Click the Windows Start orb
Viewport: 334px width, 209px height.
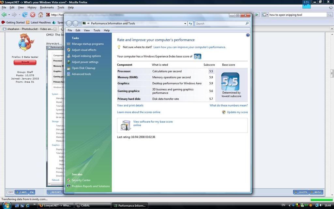tap(7, 205)
